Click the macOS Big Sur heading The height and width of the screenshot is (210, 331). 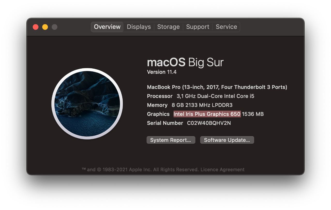tap(185, 62)
